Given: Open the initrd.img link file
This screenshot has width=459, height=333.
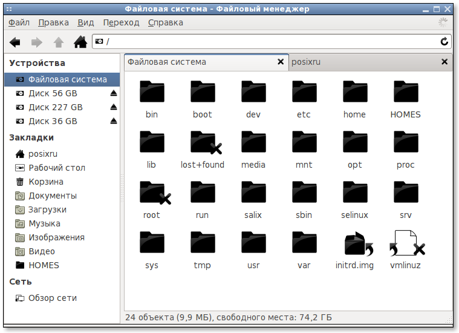Looking at the screenshot, I should [x=354, y=250].
